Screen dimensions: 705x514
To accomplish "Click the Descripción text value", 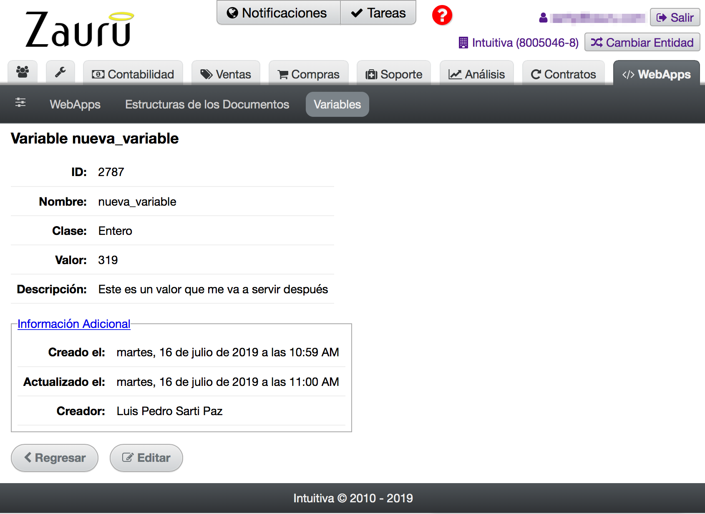I will click(x=213, y=289).
